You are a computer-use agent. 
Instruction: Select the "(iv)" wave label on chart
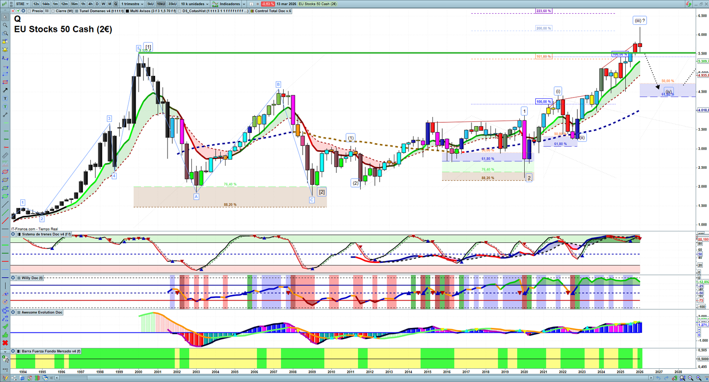[669, 92]
